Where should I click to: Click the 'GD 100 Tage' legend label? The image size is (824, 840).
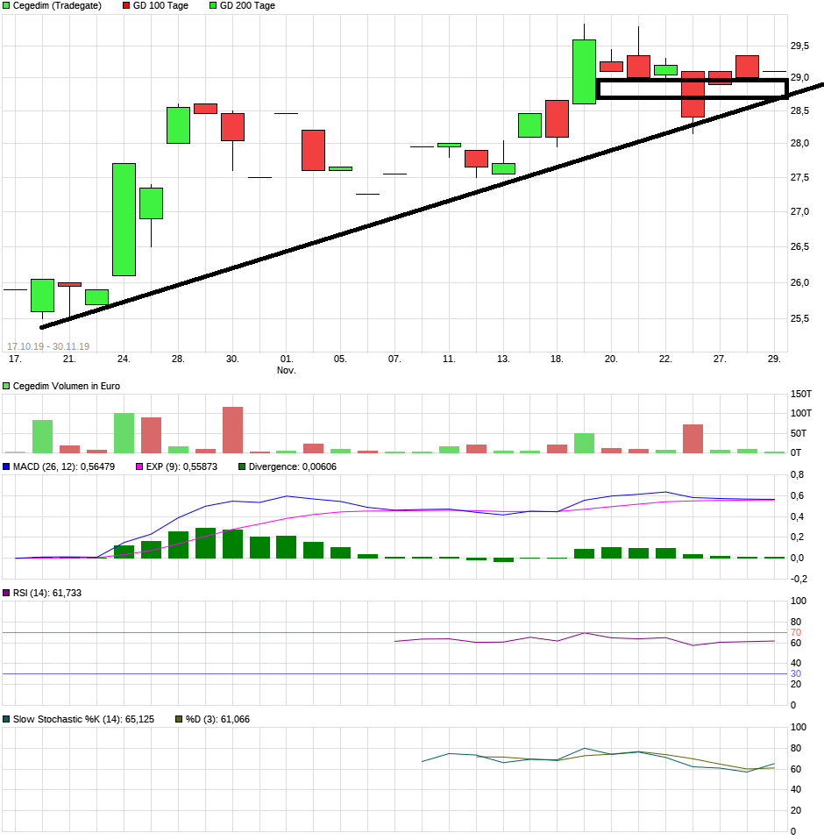click(160, 6)
